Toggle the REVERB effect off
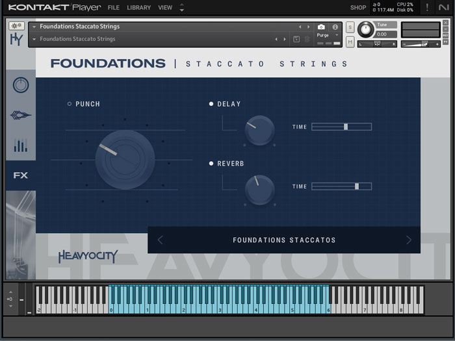This screenshot has height=341, width=455. coord(211,164)
